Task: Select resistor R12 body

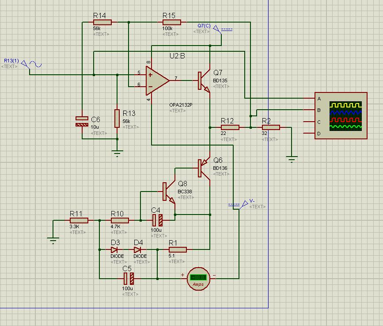Action: 230,127
